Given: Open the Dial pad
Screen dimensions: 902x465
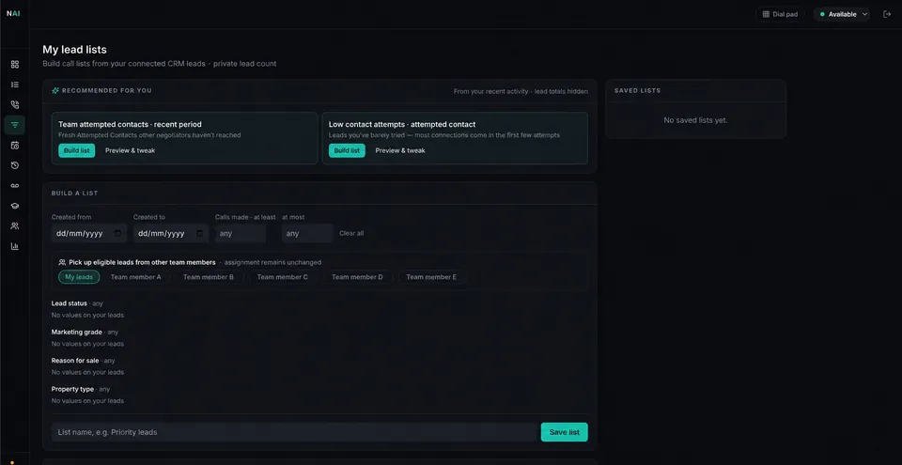Looking at the screenshot, I should (780, 14).
